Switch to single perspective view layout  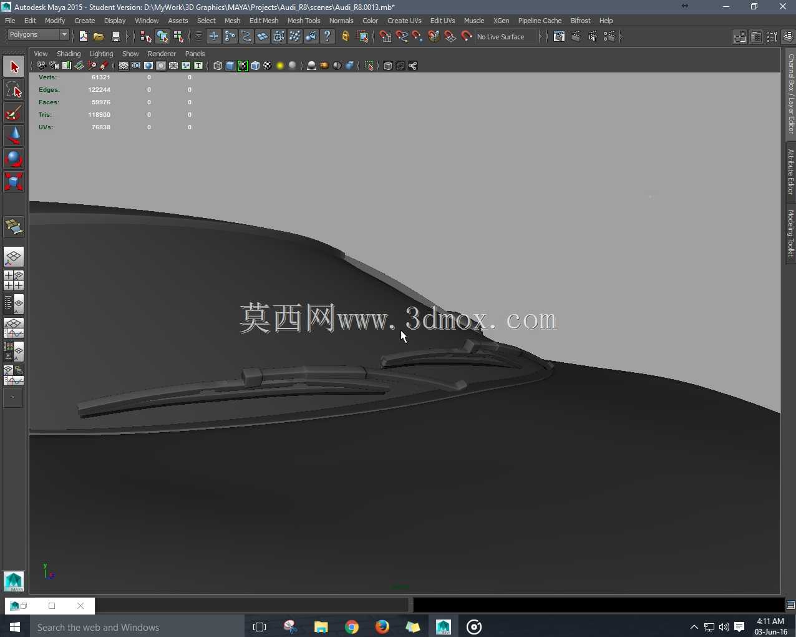coord(14,257)
